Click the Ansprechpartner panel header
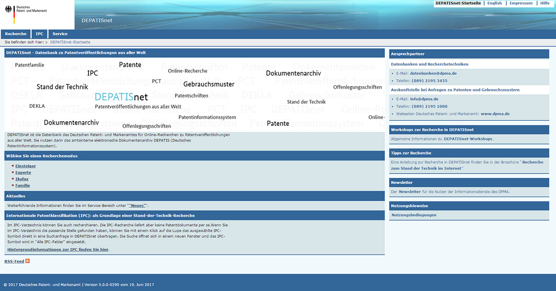Image resolution: width=556 pixels, height=291 pixels. tap(469, 54)
